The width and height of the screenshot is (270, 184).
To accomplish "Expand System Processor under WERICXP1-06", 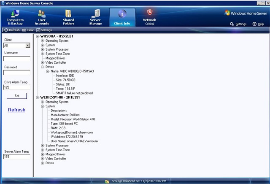I will pos(42,146).
